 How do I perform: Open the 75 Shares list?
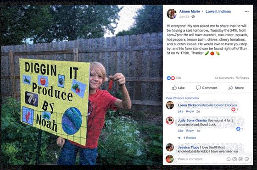point(242,78)
